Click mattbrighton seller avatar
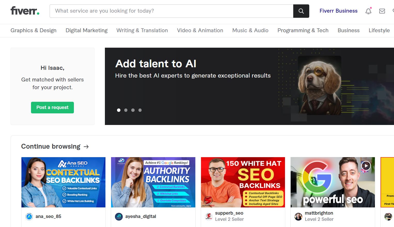The height and width of the screenshot is (227, 394). click(x=298, y=216)
